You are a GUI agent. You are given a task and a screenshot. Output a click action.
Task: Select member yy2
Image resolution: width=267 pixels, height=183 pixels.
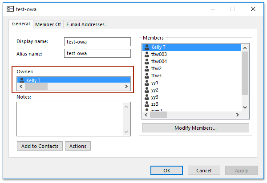(192, 90)
